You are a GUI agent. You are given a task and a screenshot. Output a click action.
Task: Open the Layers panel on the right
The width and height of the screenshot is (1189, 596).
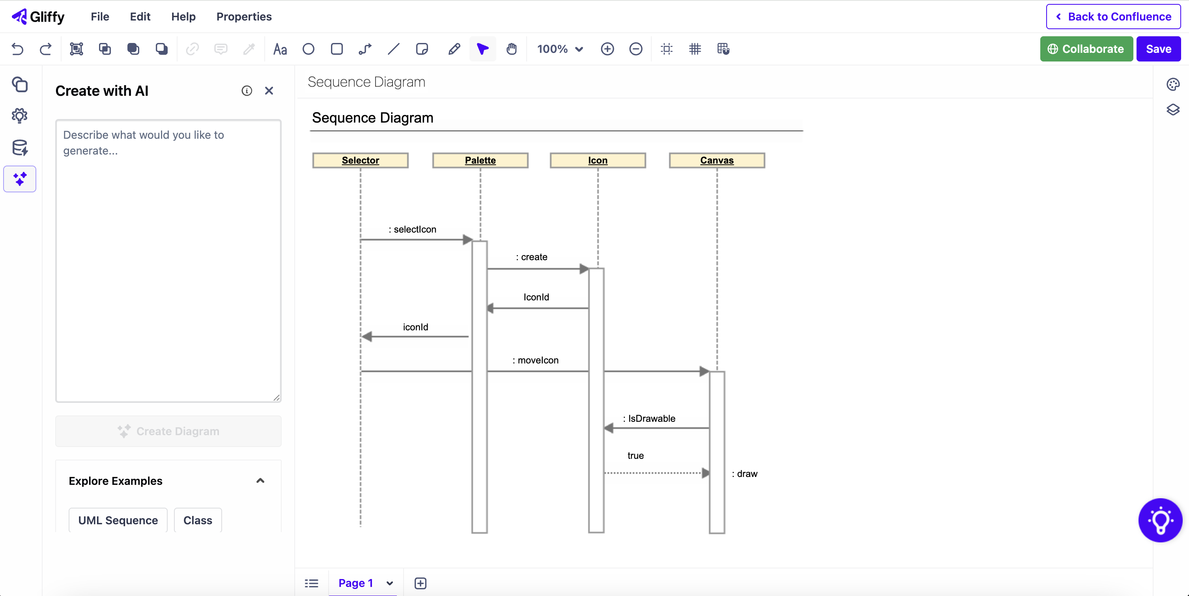(1173, 110)
